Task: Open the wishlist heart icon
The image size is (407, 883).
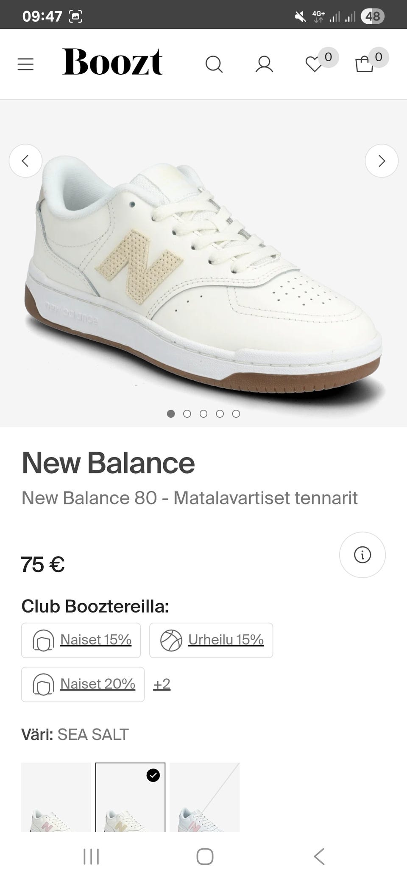Action: point(314,65)
